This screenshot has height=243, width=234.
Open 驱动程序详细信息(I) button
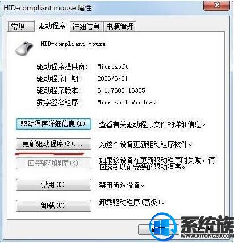[x=53, y=124]
